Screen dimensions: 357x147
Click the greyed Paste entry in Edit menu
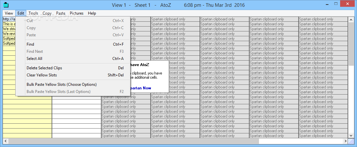coord(73,35)
